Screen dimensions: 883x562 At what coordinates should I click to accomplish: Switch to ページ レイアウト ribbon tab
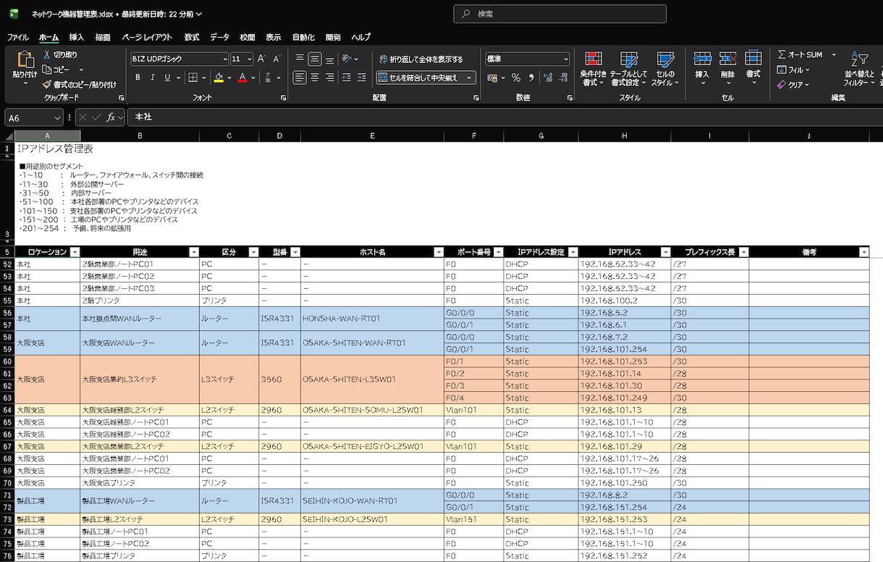point(148,37)
